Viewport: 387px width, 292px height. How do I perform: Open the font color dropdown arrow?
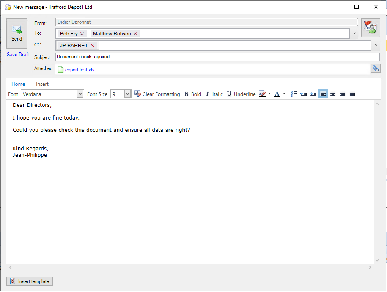(284, 94)
